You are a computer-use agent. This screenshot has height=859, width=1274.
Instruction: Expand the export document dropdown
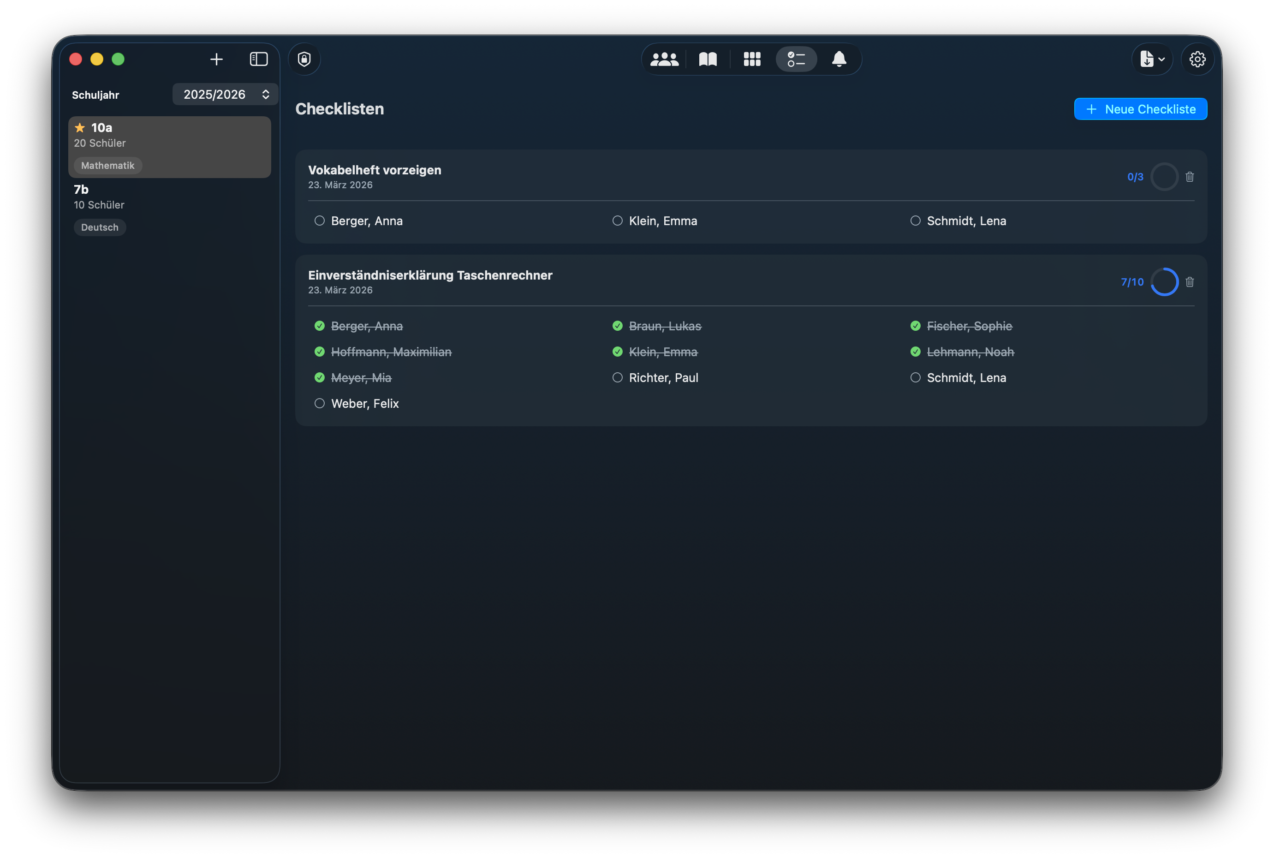pos(1152,59)
